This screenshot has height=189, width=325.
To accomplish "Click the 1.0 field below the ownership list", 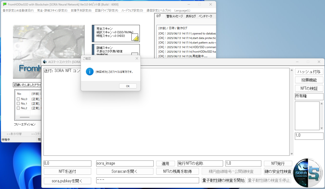I will (x=309, y=136).
